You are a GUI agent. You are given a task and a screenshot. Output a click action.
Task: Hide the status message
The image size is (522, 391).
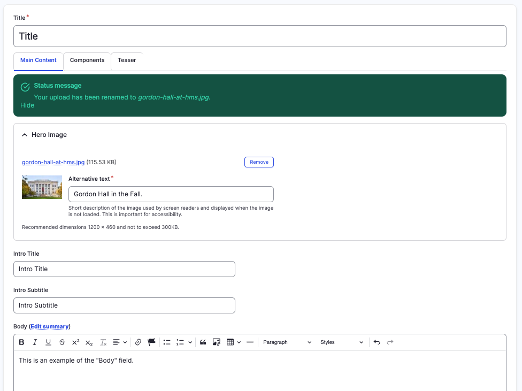[x=27, y=105]
